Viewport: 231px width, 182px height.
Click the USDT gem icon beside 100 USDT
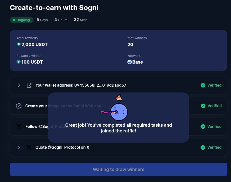18,62
